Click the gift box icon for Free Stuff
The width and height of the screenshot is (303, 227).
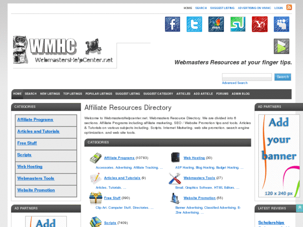pos(96,198)
